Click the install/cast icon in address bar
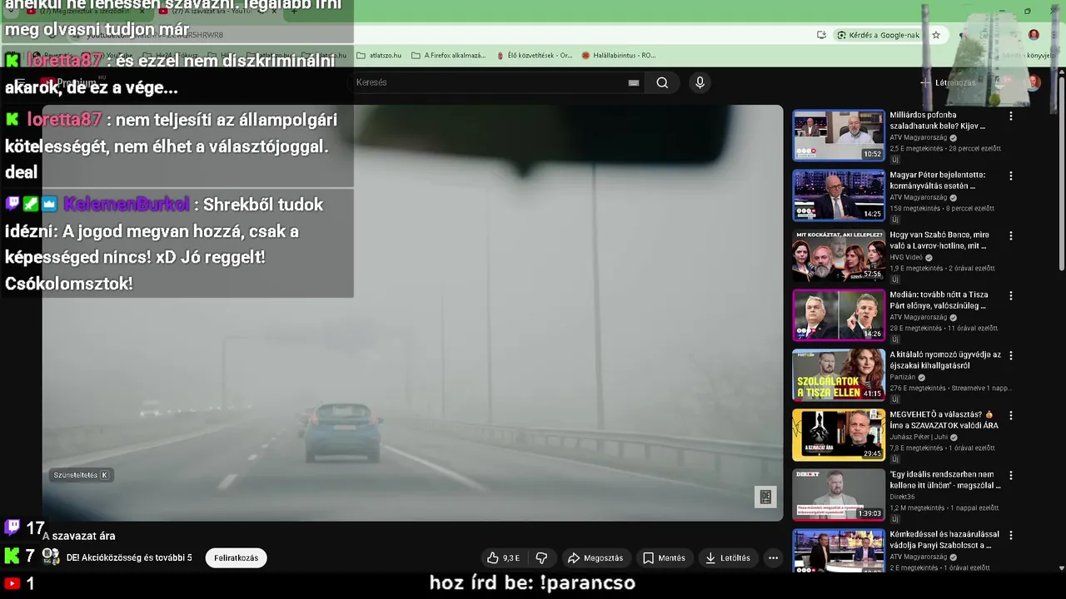The image size is (1066, 599). (x=822, y=35)
